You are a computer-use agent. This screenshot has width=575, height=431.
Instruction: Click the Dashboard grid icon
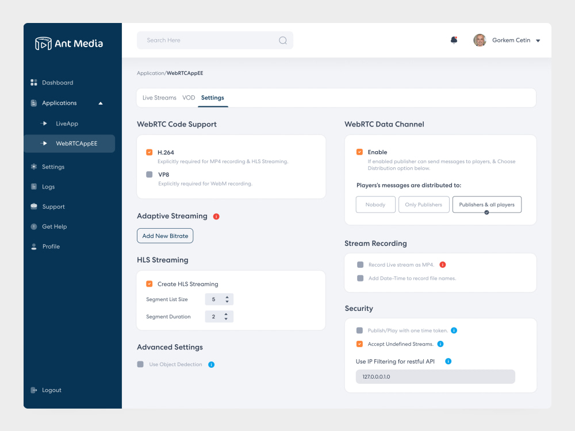click(x=34, y=82)
